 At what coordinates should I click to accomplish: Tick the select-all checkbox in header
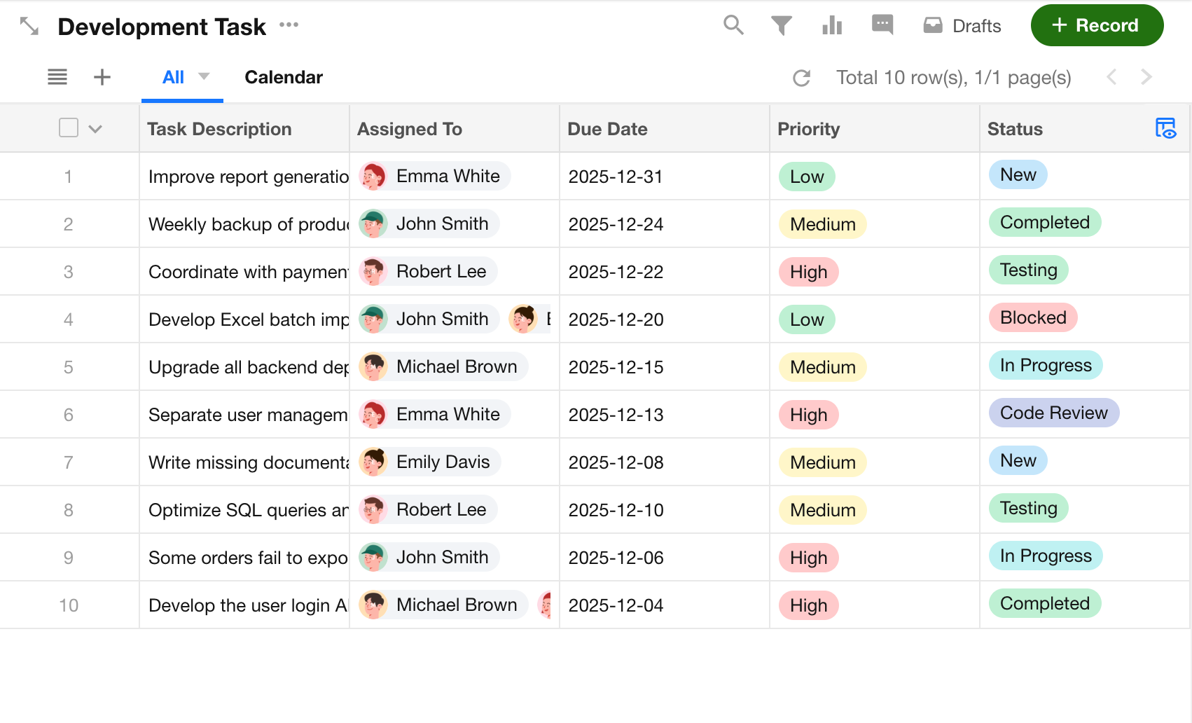[69, 128]
